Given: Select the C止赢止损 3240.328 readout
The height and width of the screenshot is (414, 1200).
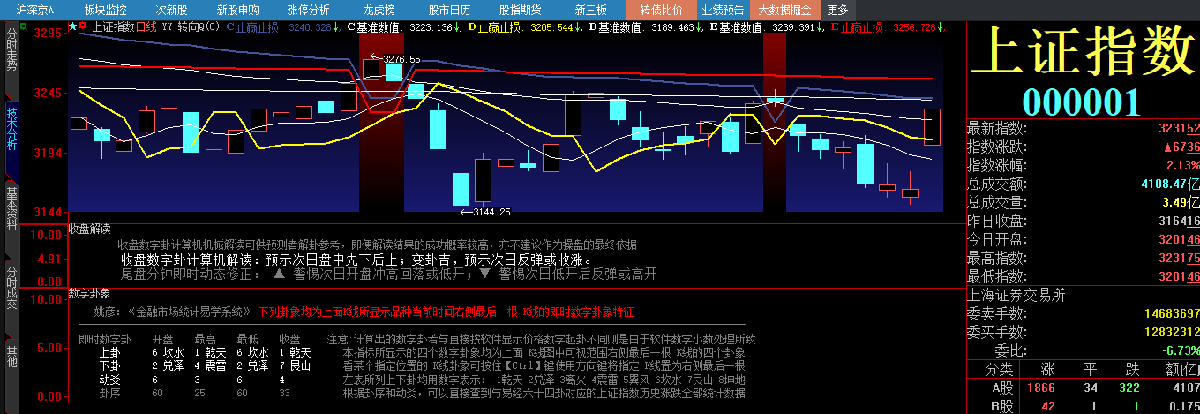Looking at the screenshot, I should click(283, 27).
